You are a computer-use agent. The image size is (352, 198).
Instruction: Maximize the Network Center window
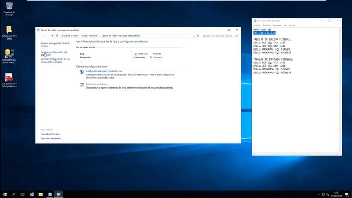(229, 30)
